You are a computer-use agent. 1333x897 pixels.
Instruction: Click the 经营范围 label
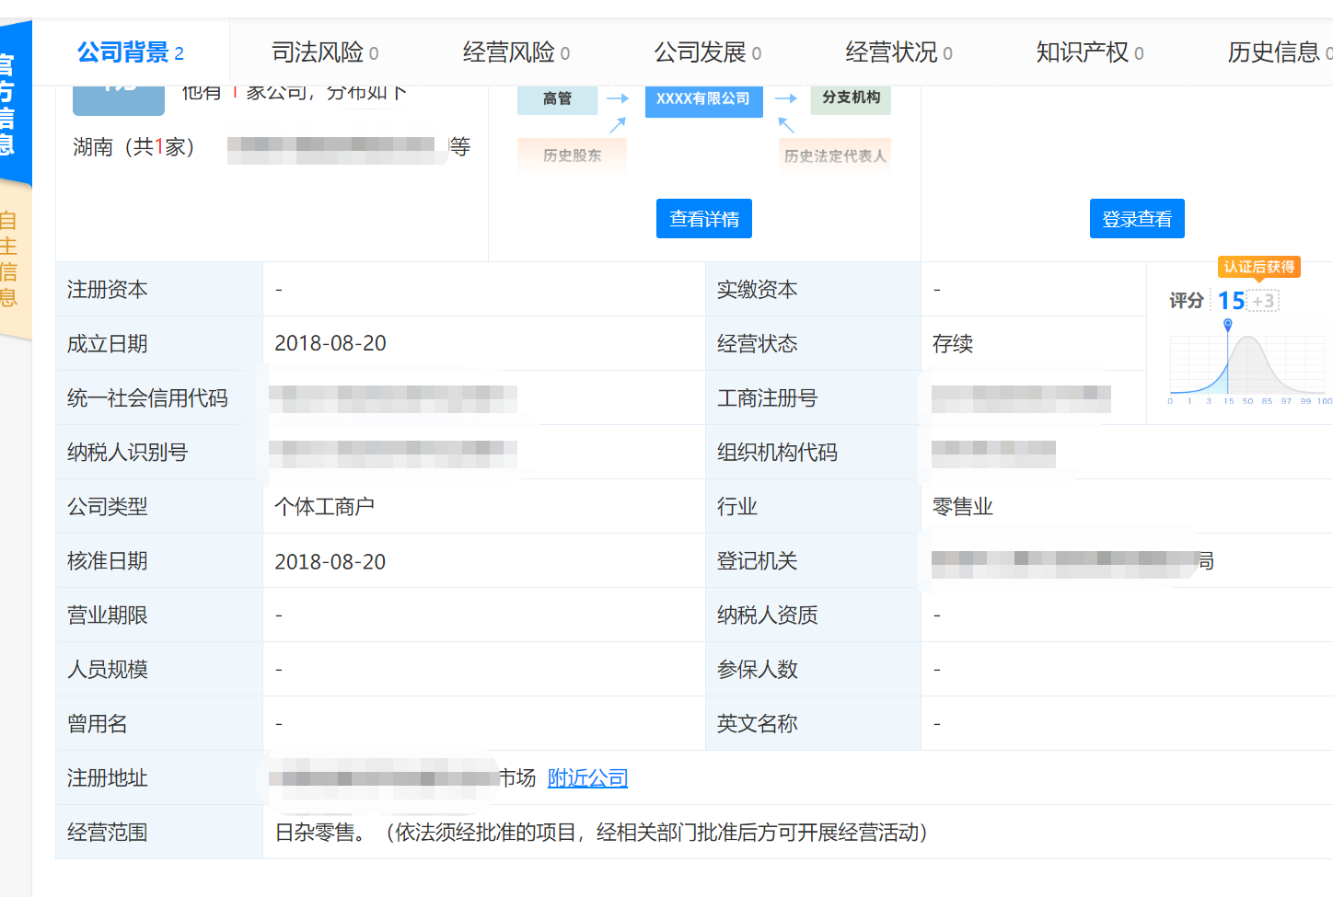[x=107, y=833]
